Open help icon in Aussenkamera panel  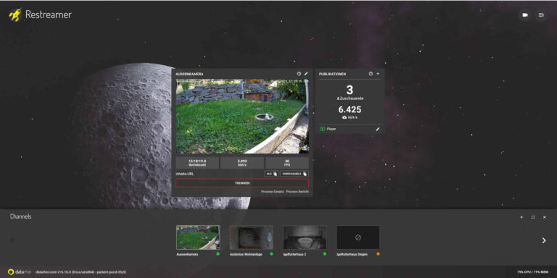(299, 74)
